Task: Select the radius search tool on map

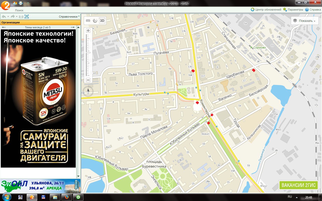Action: click(x=95, y=21)
